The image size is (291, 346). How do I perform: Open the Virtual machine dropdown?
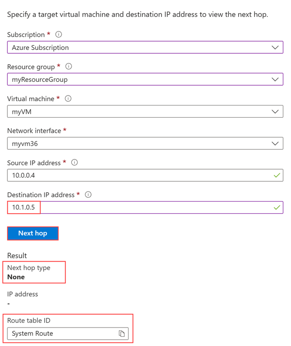coord(145,111)
